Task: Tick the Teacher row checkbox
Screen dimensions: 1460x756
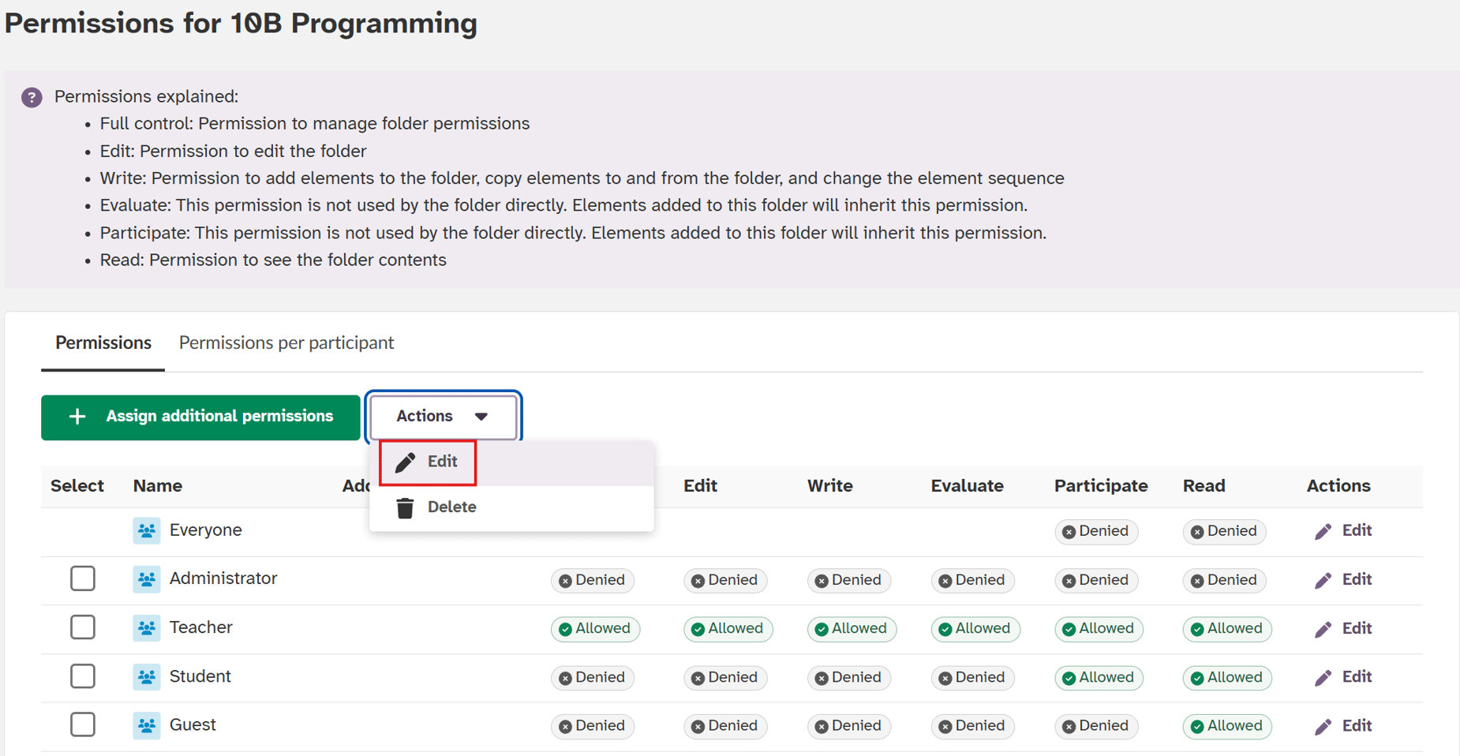Action: [83, 627]
